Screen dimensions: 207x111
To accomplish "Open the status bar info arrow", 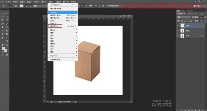I will pyautogui.click(x=76, y=102).
